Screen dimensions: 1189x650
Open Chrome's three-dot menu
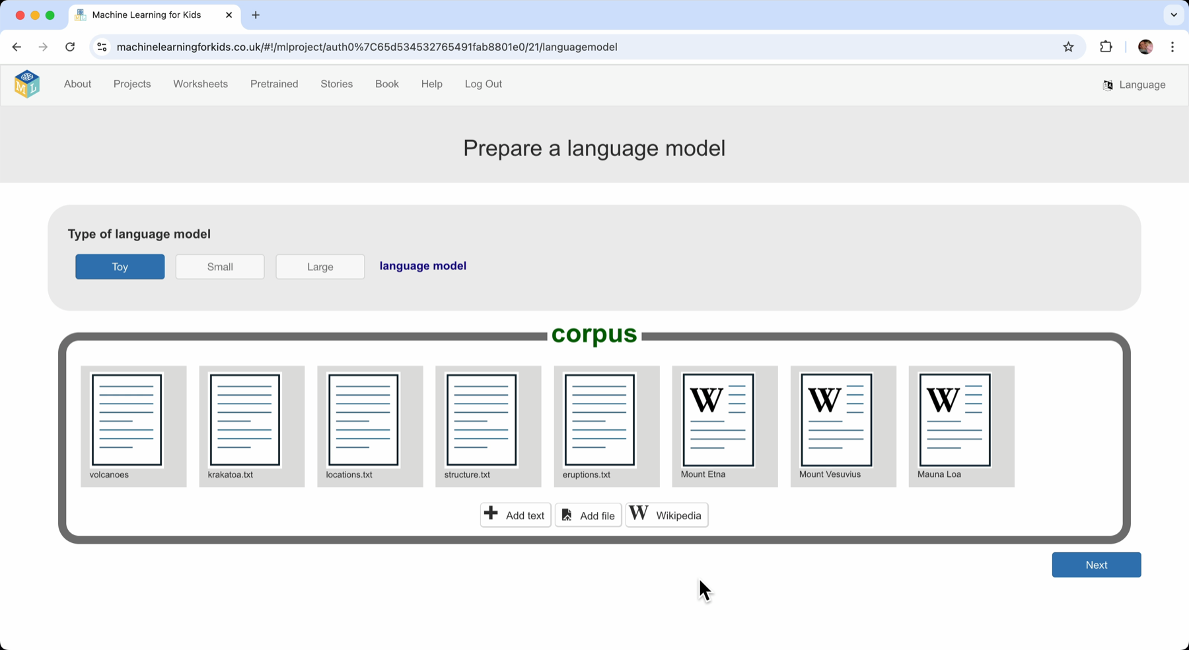[x=1172, y=47]
